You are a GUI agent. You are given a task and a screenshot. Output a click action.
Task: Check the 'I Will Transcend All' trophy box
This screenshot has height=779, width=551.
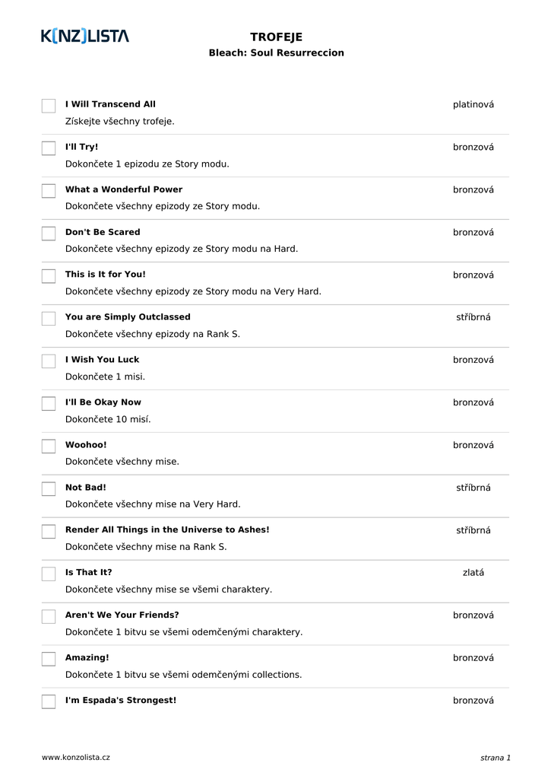pos(49,106)
